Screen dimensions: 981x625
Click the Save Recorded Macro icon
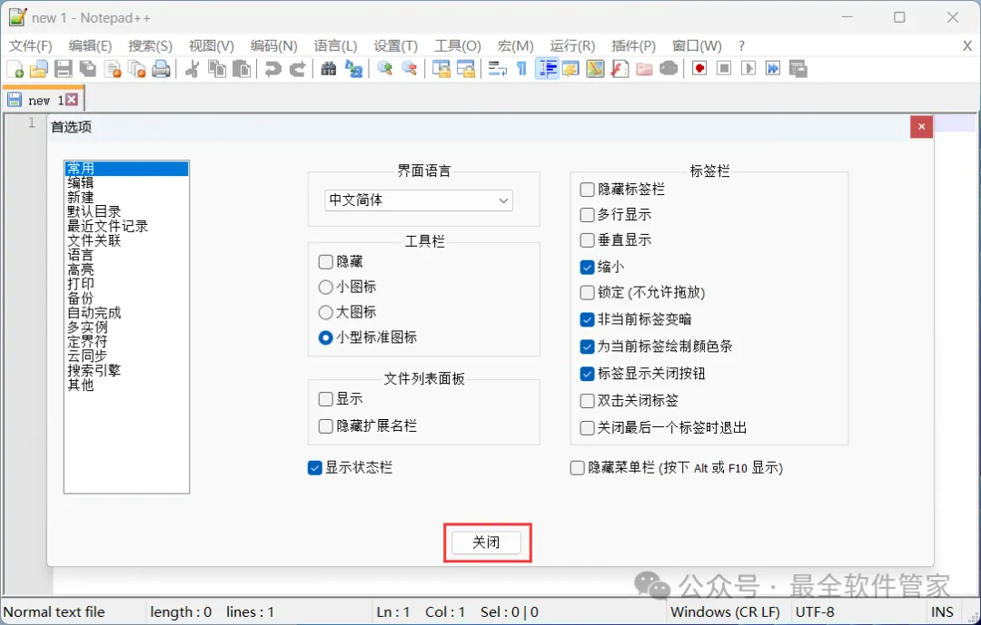coord(798,69)
